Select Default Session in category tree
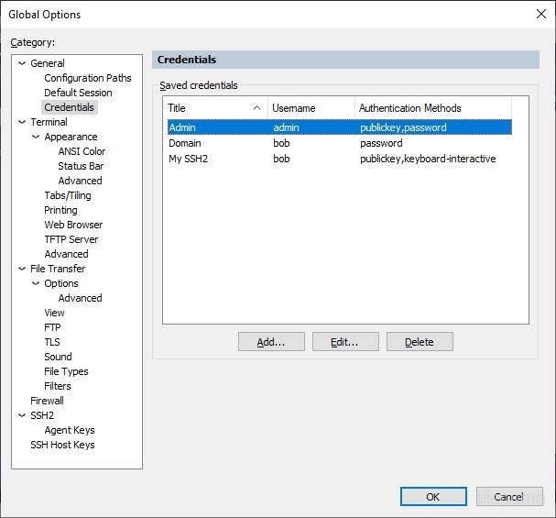 coord(78,93)
